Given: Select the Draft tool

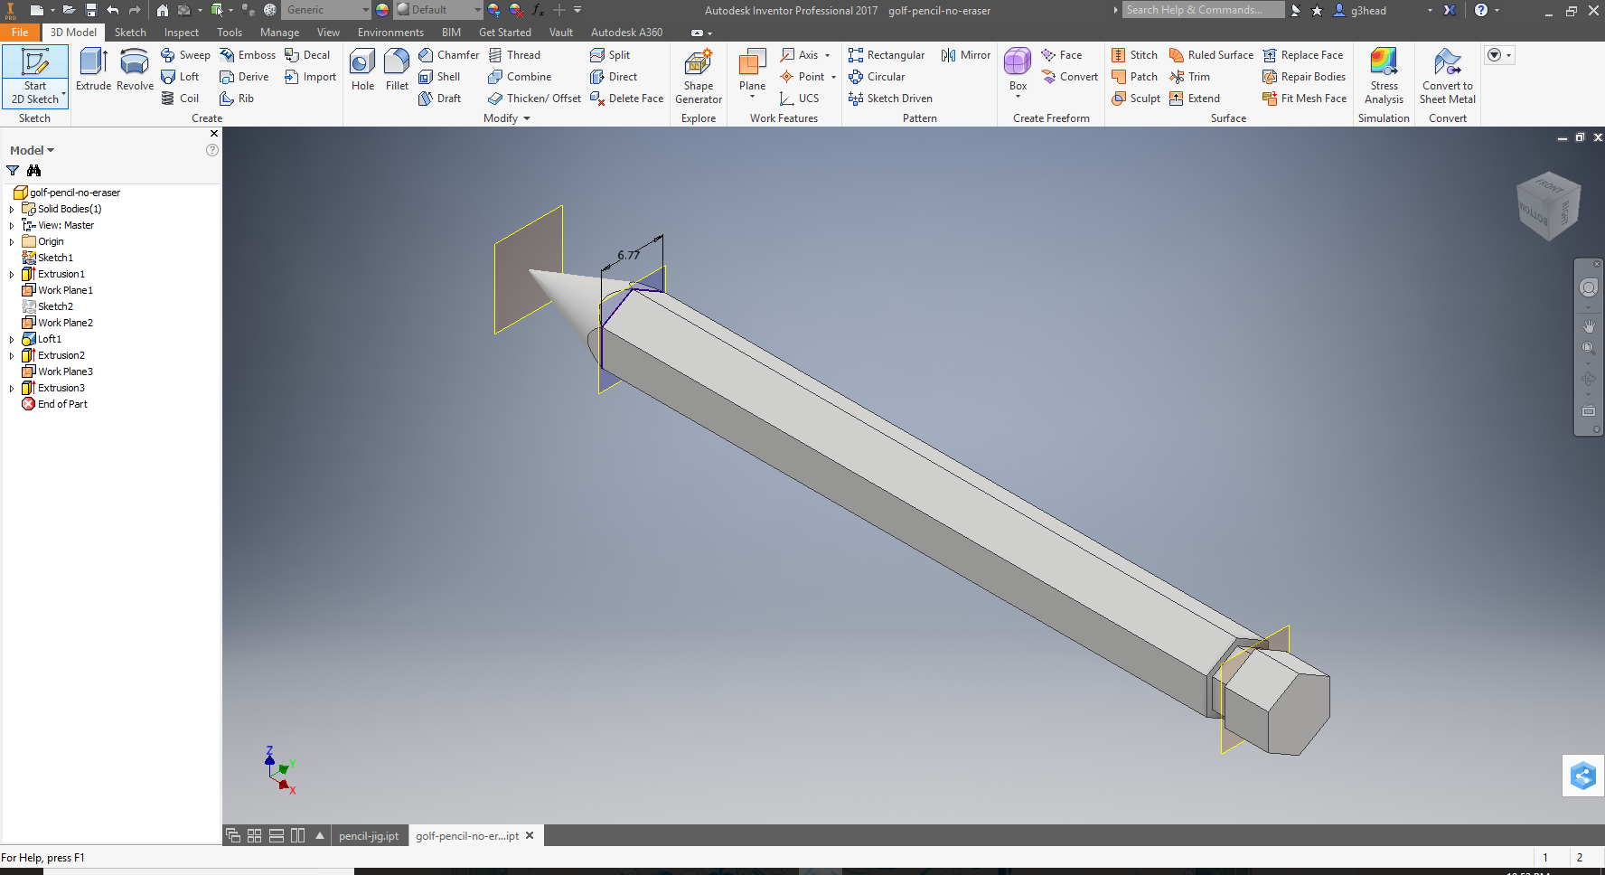Looking at the screenshot, I should coord(440,99).
